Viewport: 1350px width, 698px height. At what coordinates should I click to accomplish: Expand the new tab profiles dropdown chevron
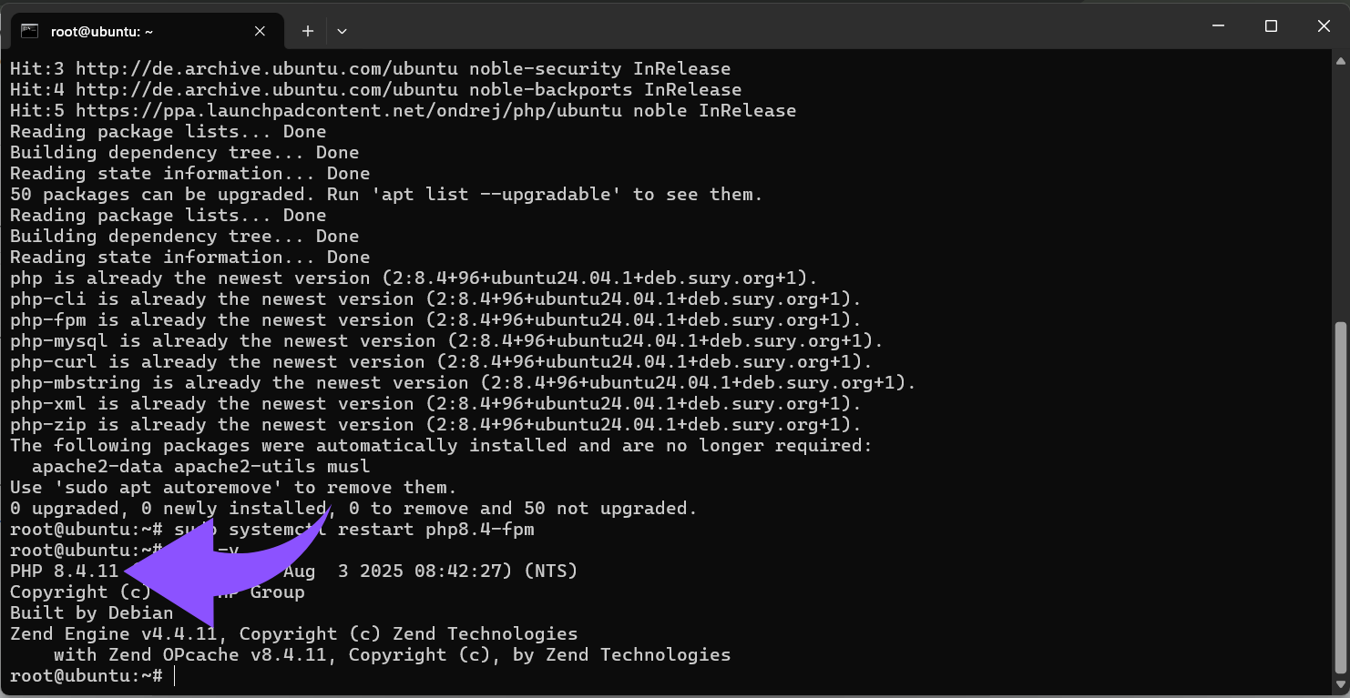[x=342, y=31]
